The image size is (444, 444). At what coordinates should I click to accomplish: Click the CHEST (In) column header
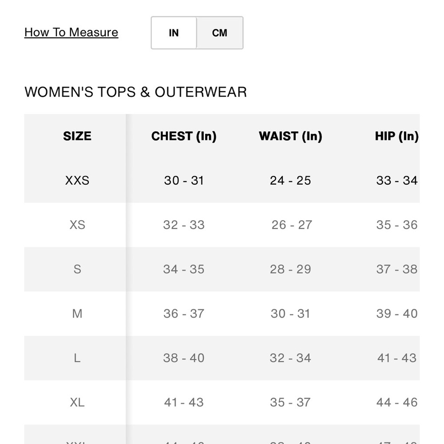[184, 136]
